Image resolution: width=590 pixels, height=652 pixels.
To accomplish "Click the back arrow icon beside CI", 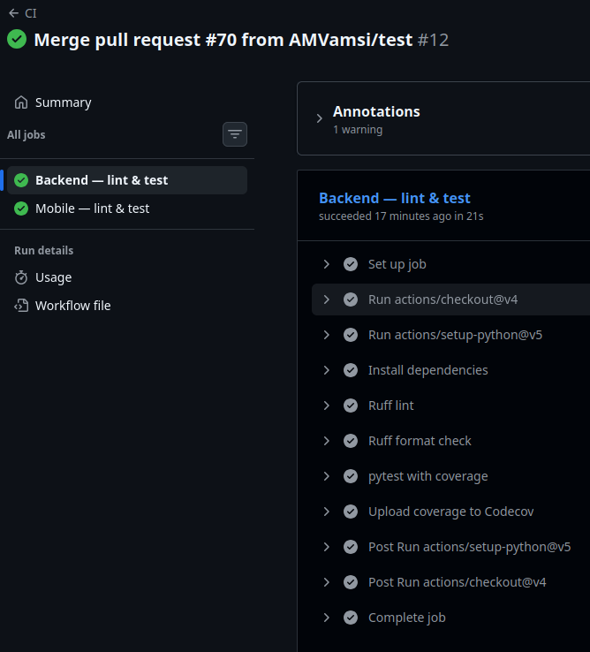I will (14, 13).
